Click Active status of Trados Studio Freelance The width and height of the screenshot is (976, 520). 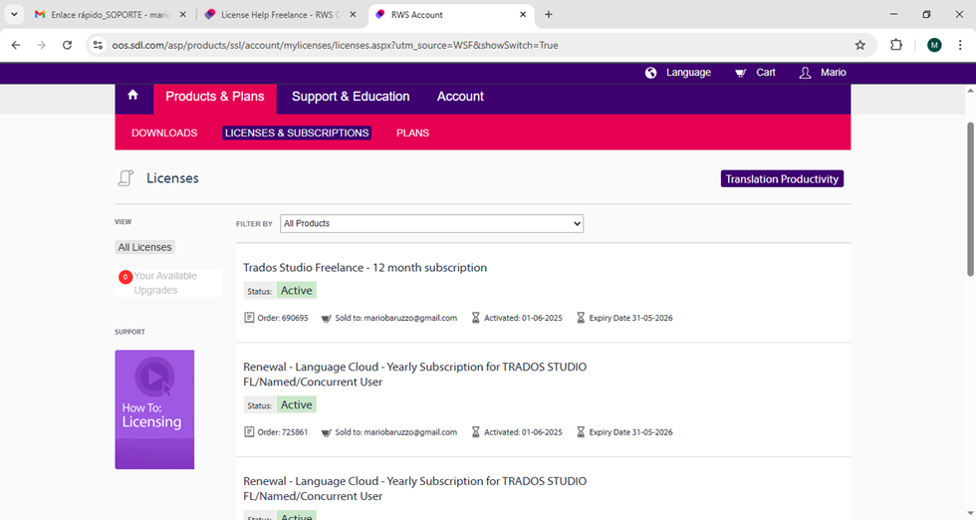(297, 290)
